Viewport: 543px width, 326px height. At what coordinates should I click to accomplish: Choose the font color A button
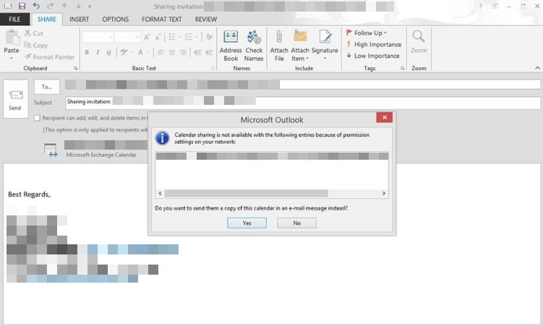click(140, 52)
